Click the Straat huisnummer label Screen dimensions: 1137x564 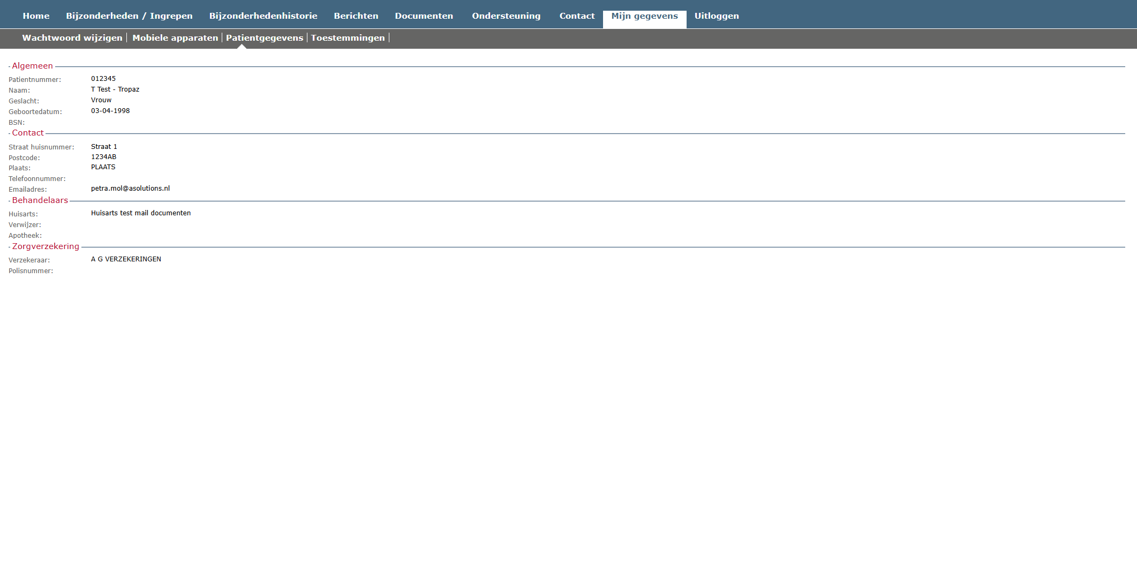click(x=41, y=147)
